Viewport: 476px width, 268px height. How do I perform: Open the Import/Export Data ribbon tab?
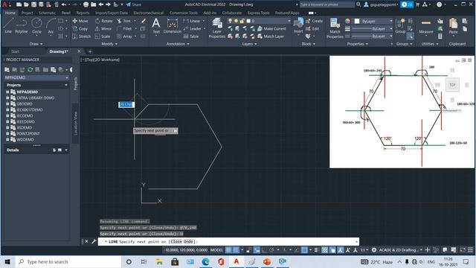[111, 13]
